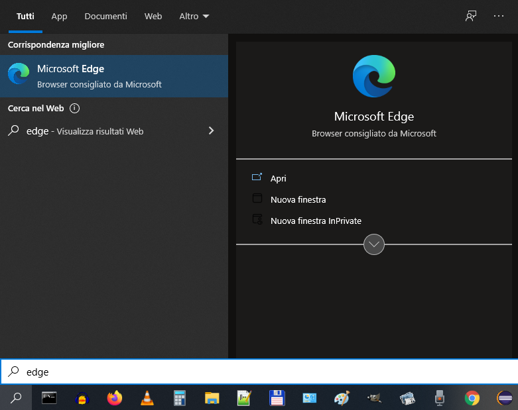
Task: Open Calculator from the taskbar
Action: click(x=179, y=398)
